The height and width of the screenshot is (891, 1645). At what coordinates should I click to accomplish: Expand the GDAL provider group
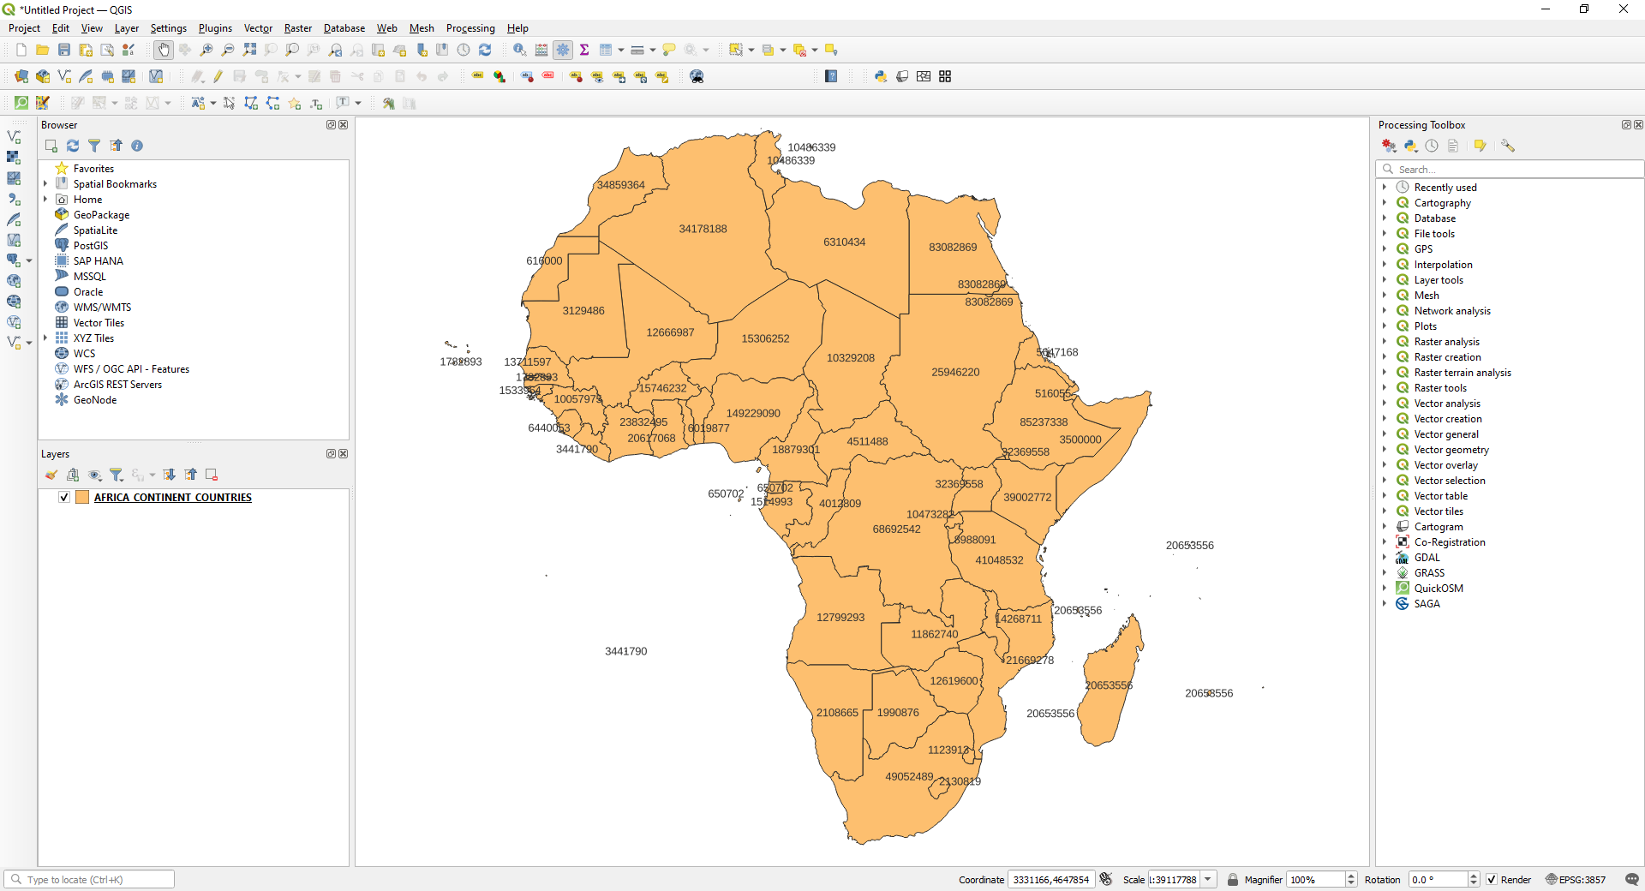(1385, 557)
